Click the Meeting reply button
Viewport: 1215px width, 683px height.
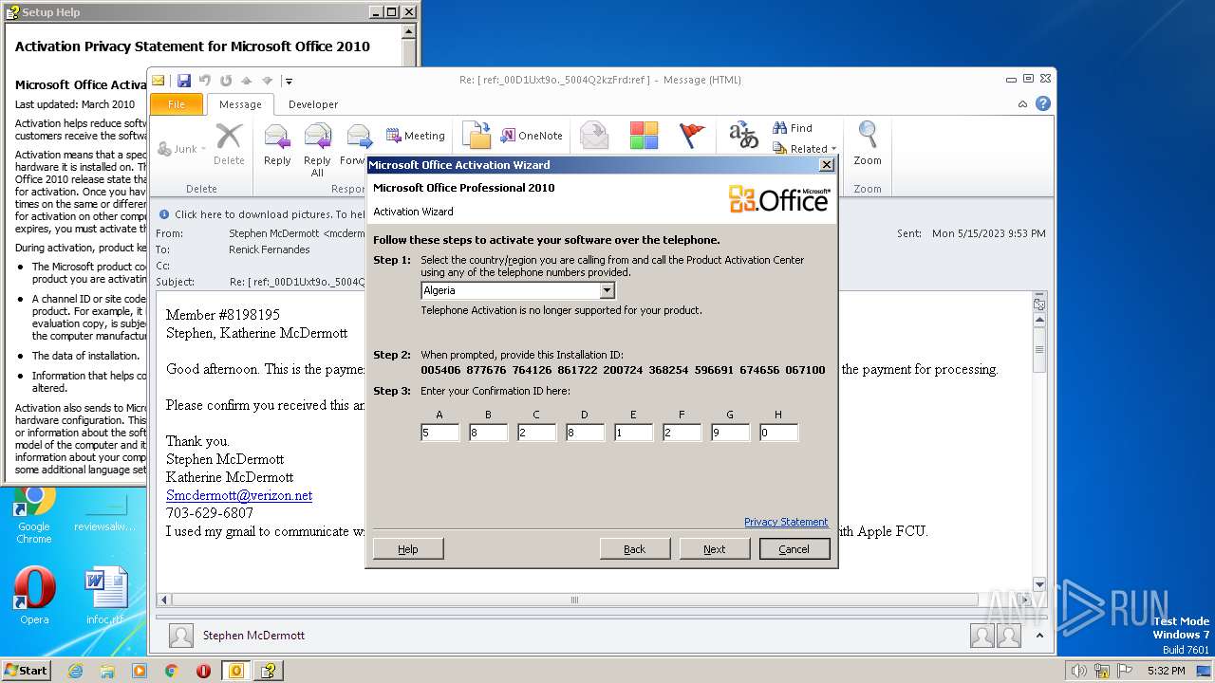point(415,136)
